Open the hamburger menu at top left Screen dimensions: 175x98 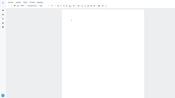click(3, 3)
